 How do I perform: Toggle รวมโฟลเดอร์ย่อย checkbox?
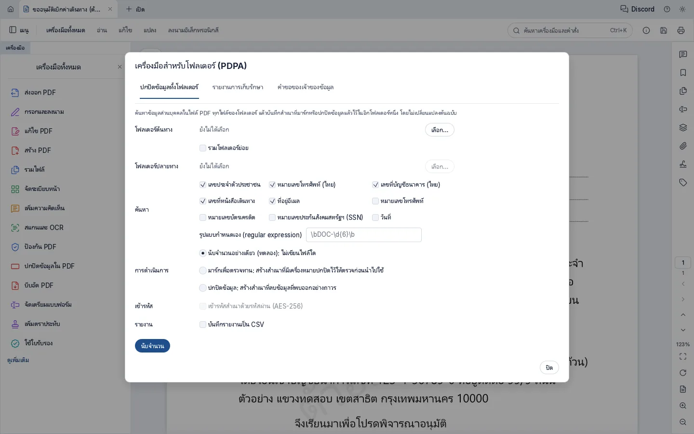pyautogui.click(x=203, y=148)
